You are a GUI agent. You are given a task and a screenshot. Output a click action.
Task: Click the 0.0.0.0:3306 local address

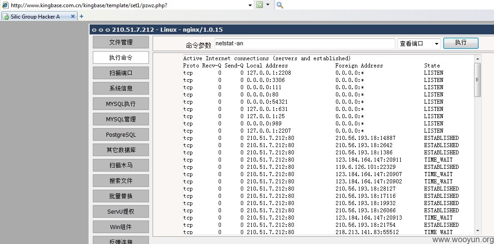pyautogui.click(x=266, y=80)
